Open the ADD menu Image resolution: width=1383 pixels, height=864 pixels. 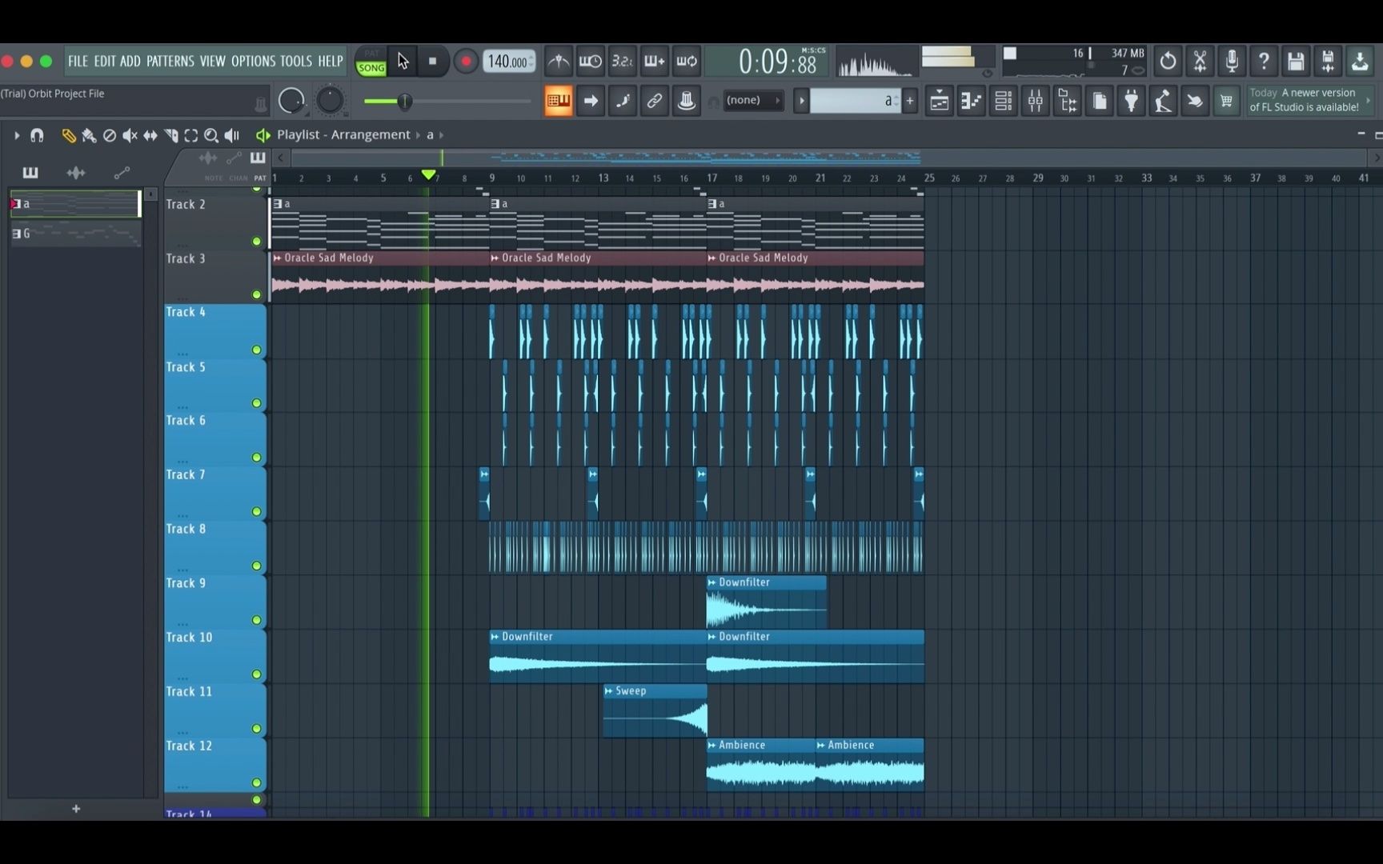pos(130,61)
